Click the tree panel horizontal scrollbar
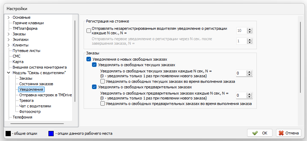307x141 pixels. pyautogui.click(x=37, y=123)
